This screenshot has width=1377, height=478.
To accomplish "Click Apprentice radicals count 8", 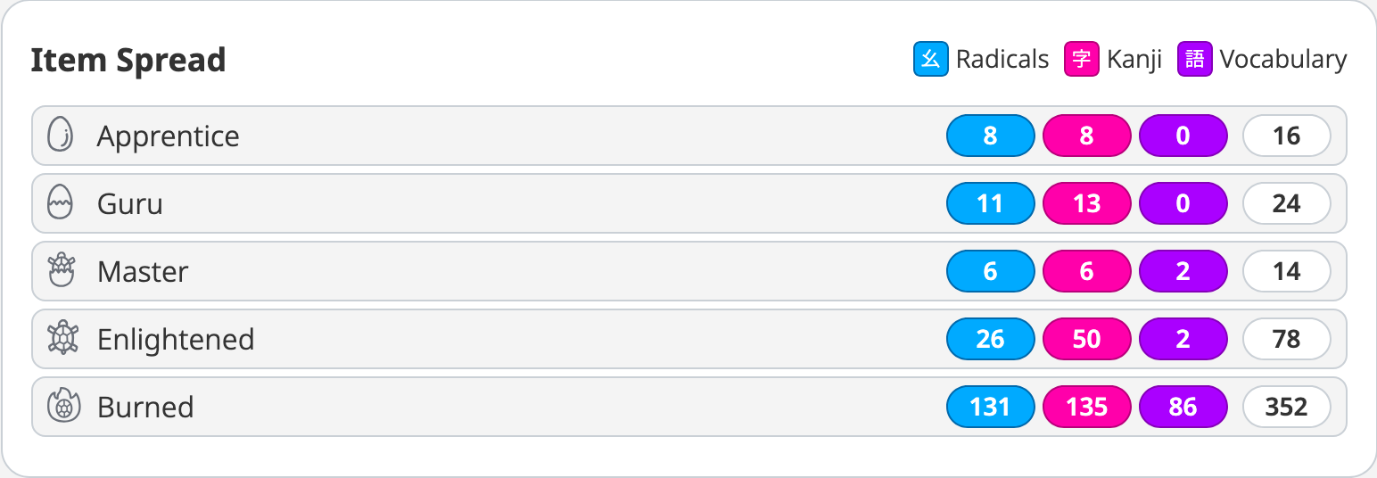I will click(x=990, y=136).
